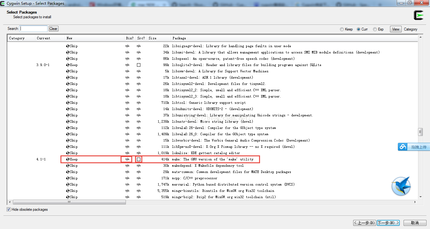Click the Skip icon for mingw-bzip2
The image size is (430, 229).
tap(68, 197)
